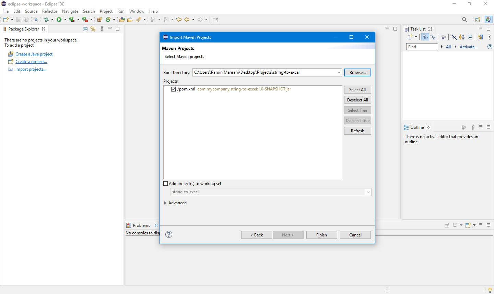Click the Debug bug icon
Viewport: 494px width, 294px height.
coord(46,20)
